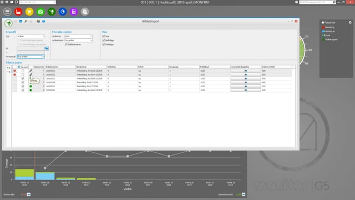Click the green status dot on row 6
Screen dimensions: 355x200
[31, 90]
